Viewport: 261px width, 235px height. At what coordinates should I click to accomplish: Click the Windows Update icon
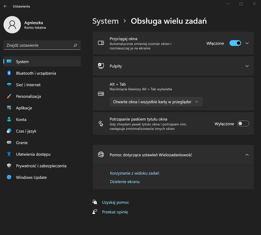[x=9, y=177]
